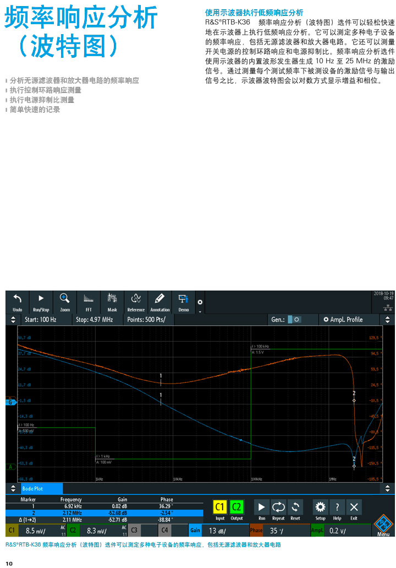Image resolution: width=396 pixels, height=568 pixels.
Task: Click the 36.29° phase value
Action: tap(166, 506)
